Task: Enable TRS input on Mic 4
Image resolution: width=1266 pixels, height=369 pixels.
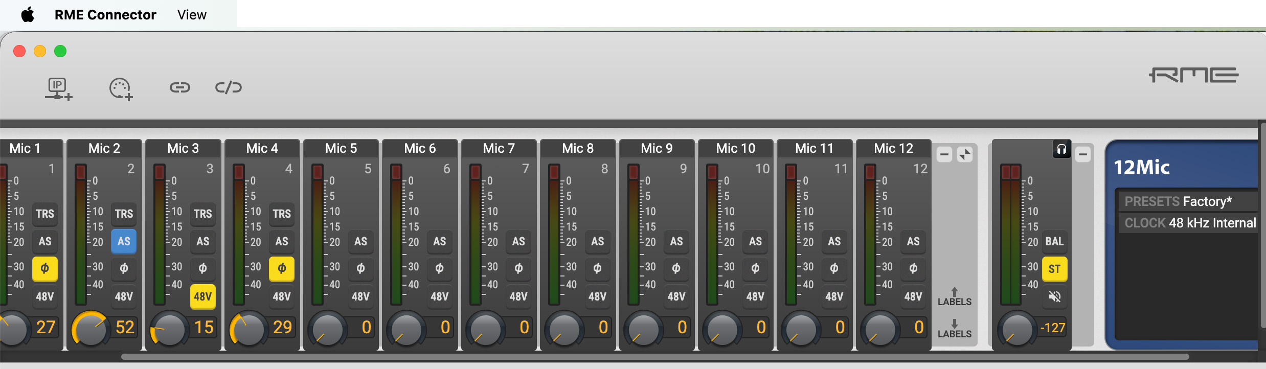Action: [282, 214]
